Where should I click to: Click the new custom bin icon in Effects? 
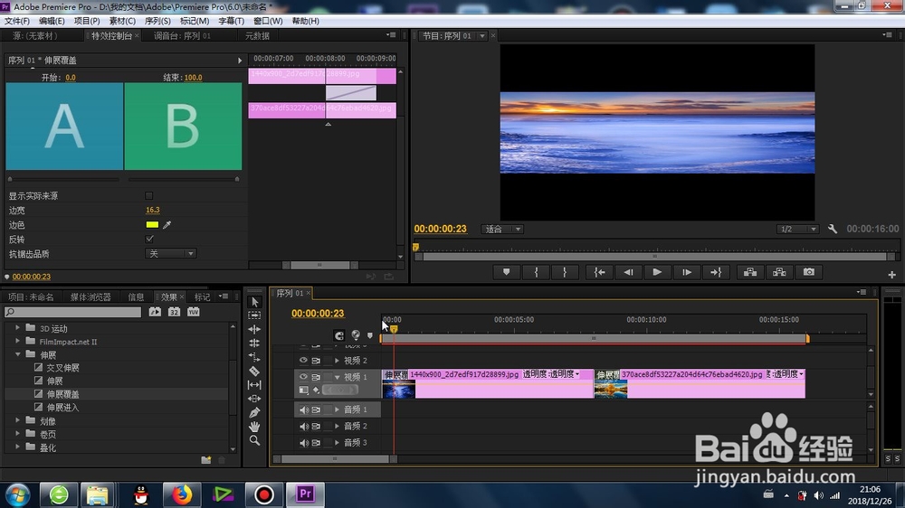pos(206,459)
